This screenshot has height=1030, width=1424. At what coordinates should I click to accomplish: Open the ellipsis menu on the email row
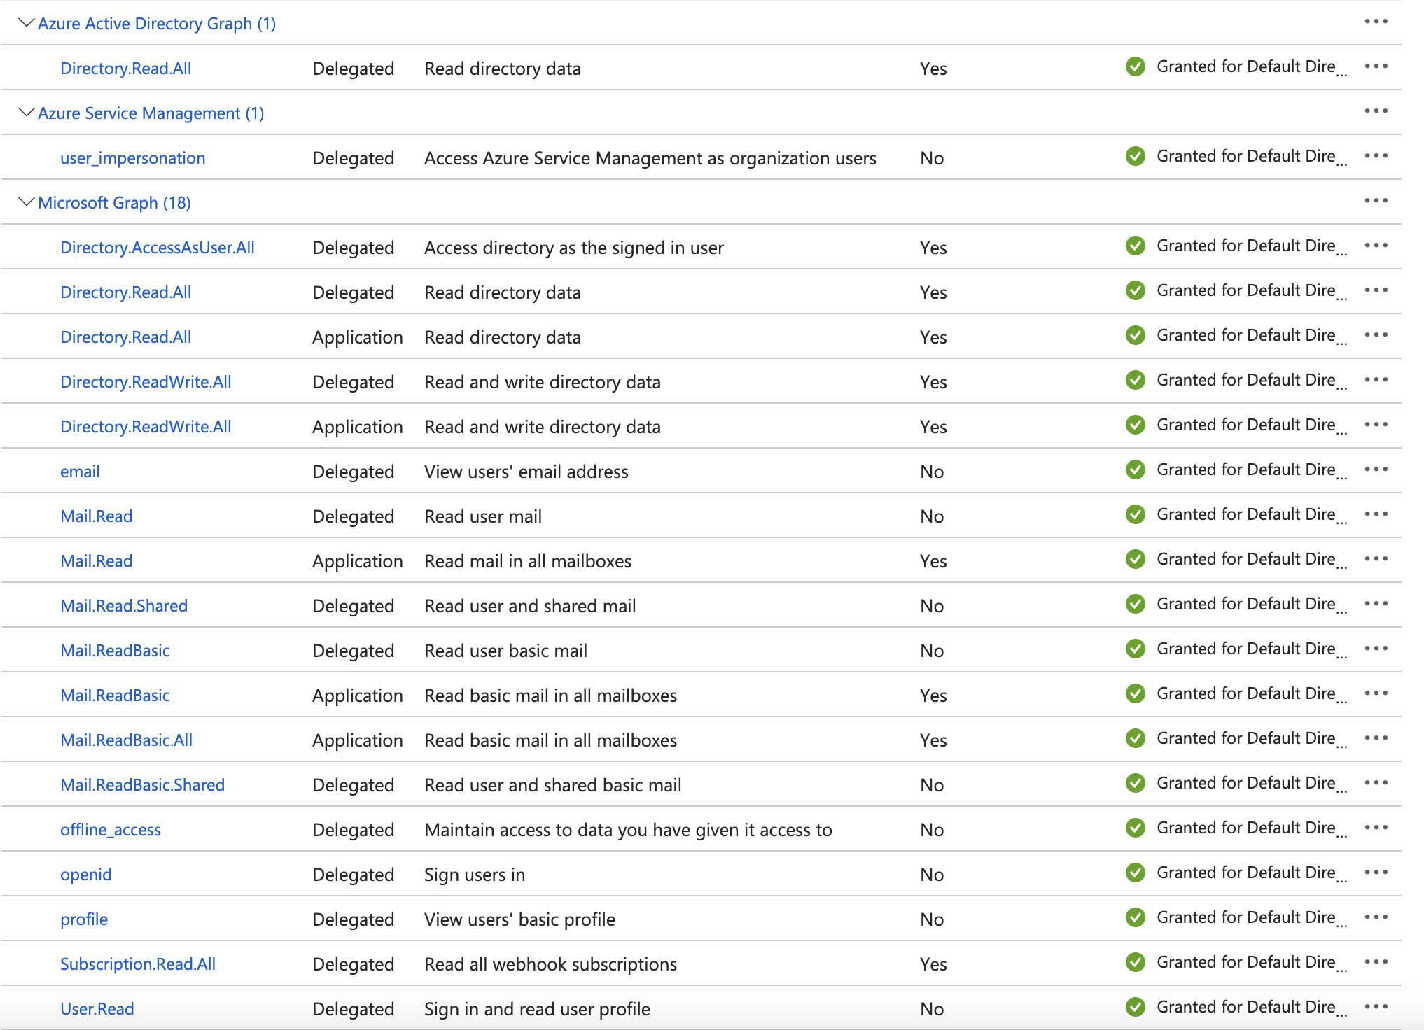pyautogui.click(x=1376, y=470)
